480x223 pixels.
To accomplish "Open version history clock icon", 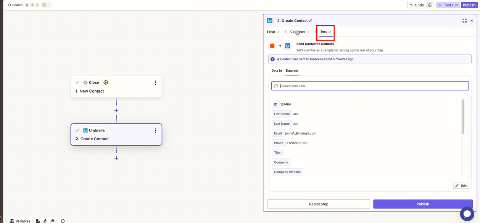I will [430, 5].
